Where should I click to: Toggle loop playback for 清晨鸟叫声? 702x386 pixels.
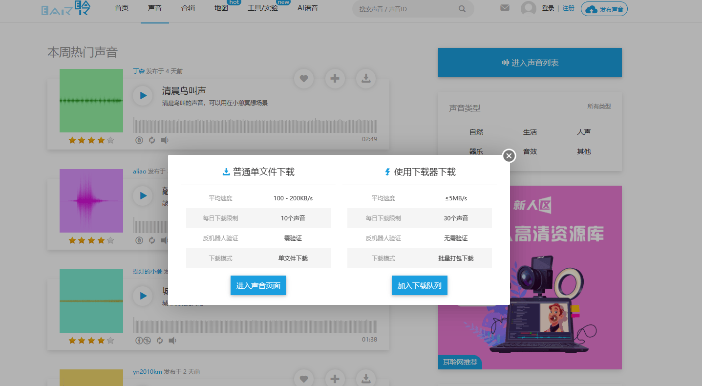coord(151,140)
